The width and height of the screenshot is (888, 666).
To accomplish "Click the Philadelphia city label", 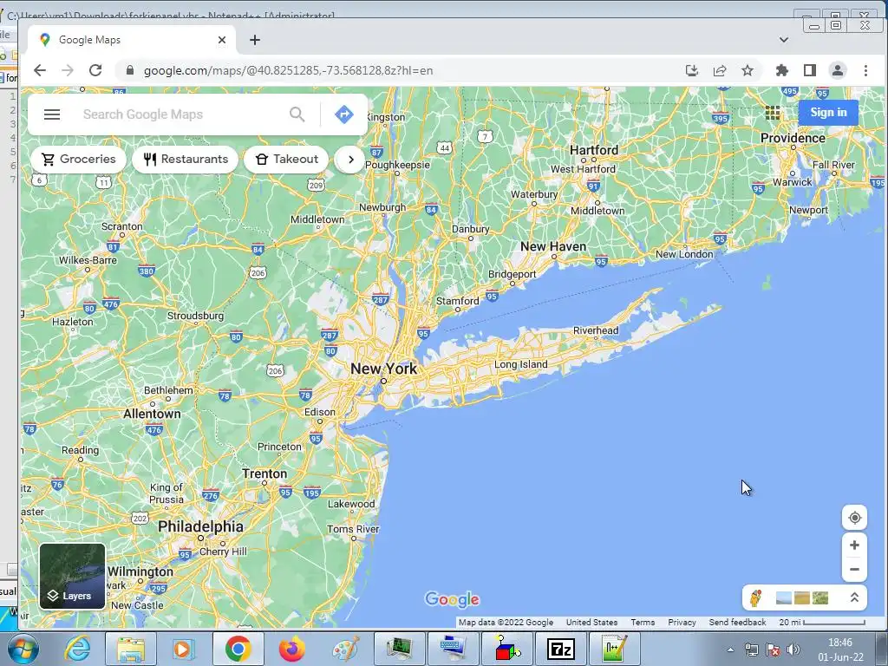I will pyautogui.click(x=200, y=526).
